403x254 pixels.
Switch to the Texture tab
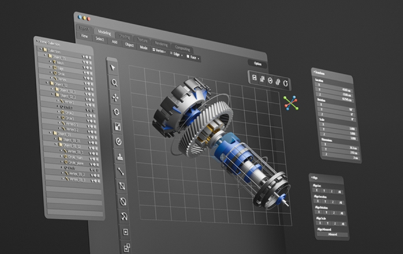coord(142,40)
